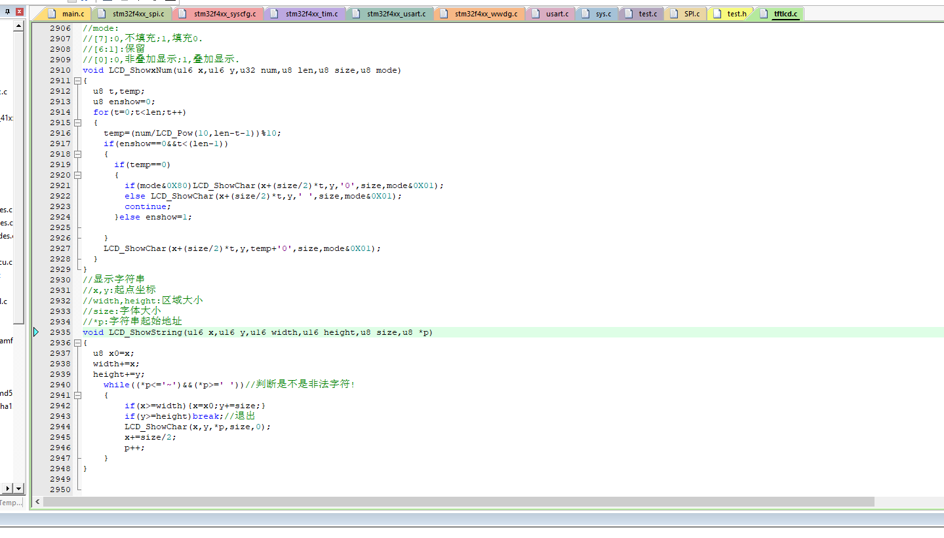Click the side panel scroll up arrow
The image size is (944, 538).
pyautogui.click(x=18, y=26)
